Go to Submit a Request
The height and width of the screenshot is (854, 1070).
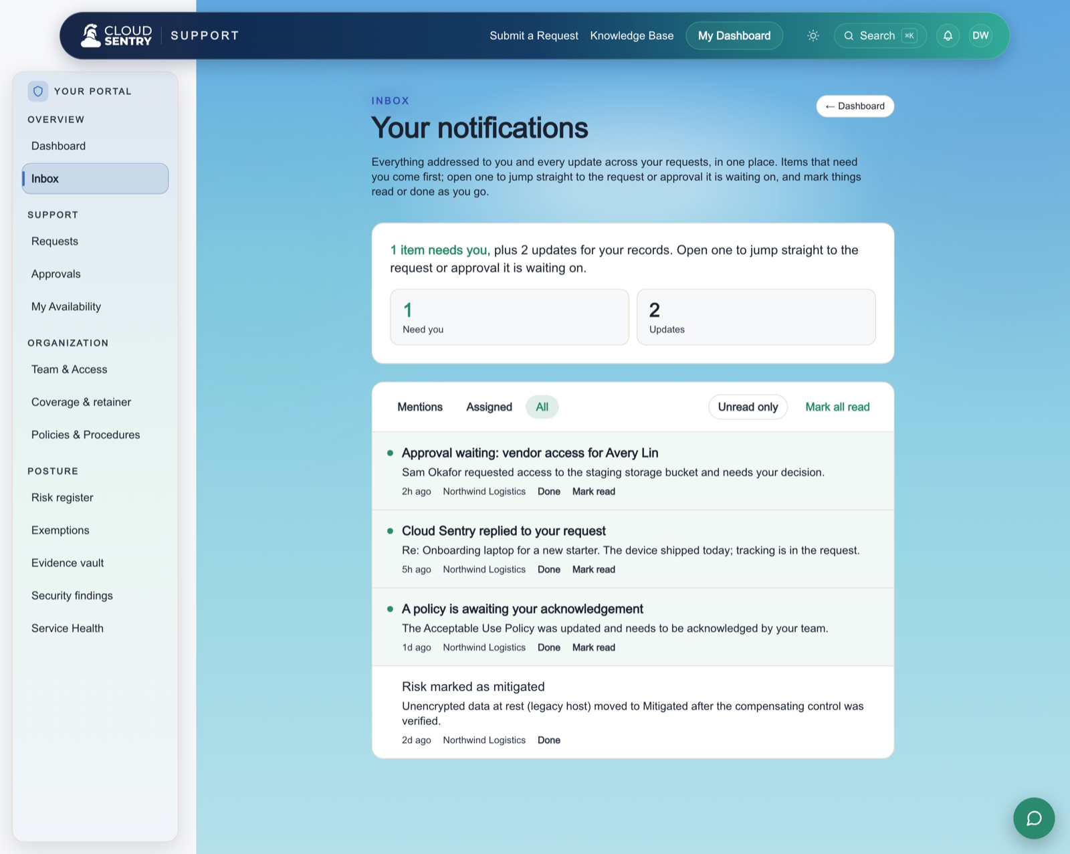click(x=534, y=35)
